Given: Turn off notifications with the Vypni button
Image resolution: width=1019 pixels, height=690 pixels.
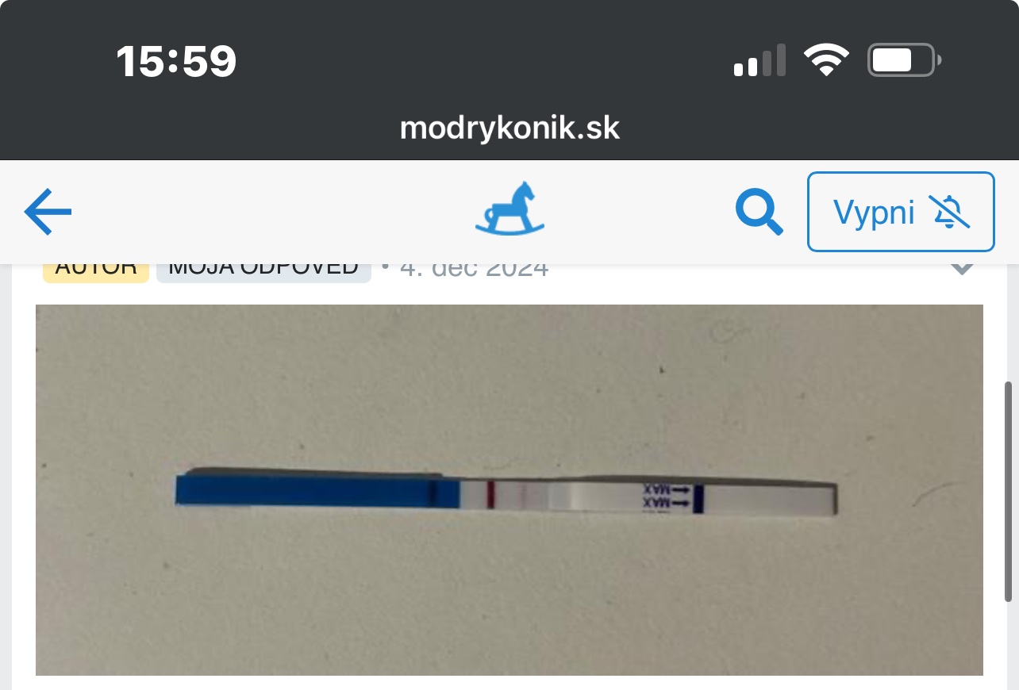Looking at the screenshot, I should pos(901,212).
